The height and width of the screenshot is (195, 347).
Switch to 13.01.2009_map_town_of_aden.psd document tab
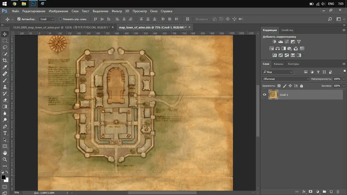pos(61,27)
